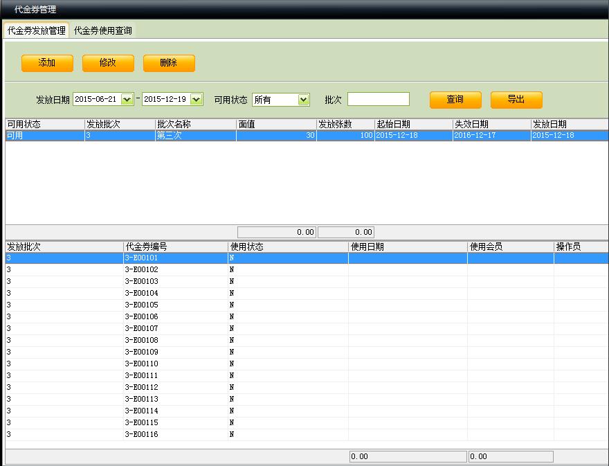The height and width of the screenshot is (466, 609).
Task: Sort by 批次名称 column header
Action: click(x=196, y=125)
